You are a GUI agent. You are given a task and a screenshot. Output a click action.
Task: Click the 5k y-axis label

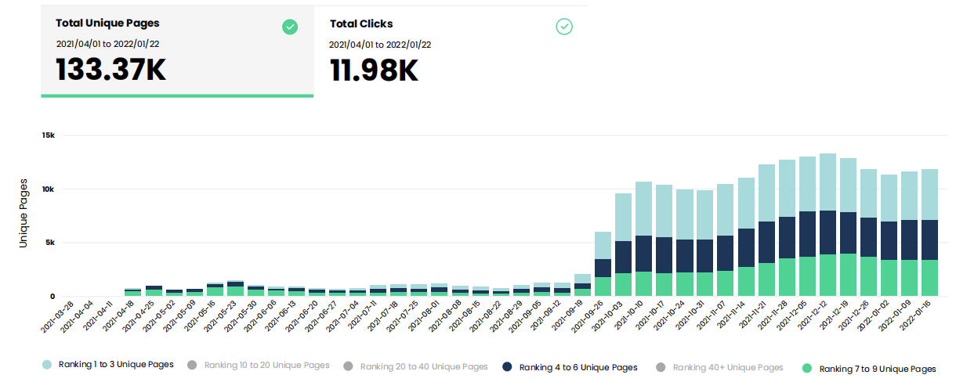[50, 243]
